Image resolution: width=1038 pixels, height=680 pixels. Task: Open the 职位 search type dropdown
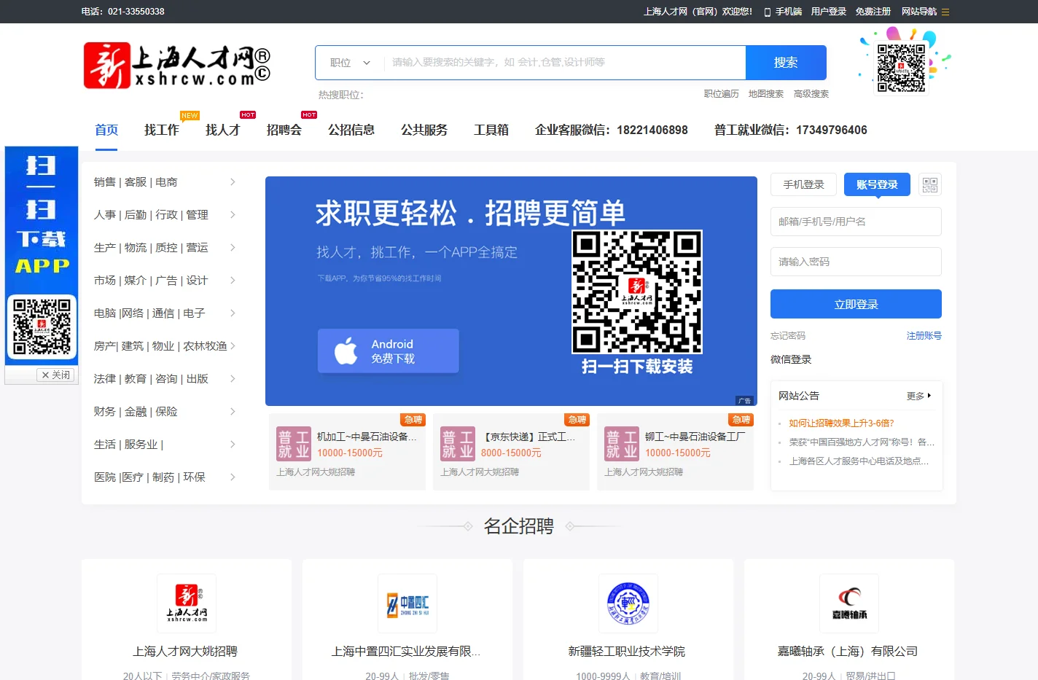tap(351, 63)
